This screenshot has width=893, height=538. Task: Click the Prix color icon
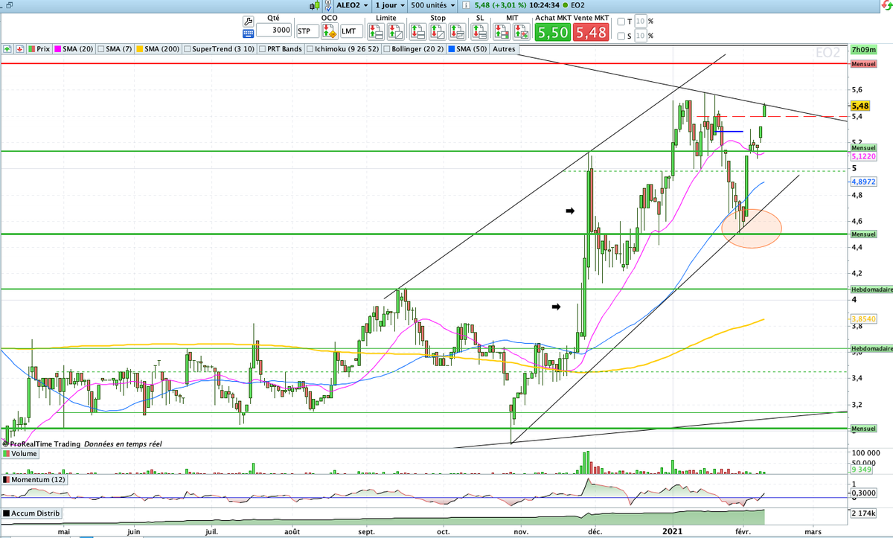coord(31,49)
